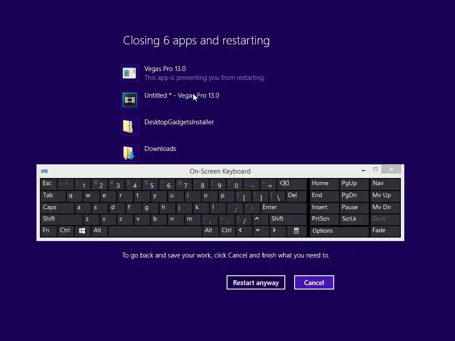Select the Vegas Pro 13.0 app icon

pyautogui.click(x=129, y=73)
